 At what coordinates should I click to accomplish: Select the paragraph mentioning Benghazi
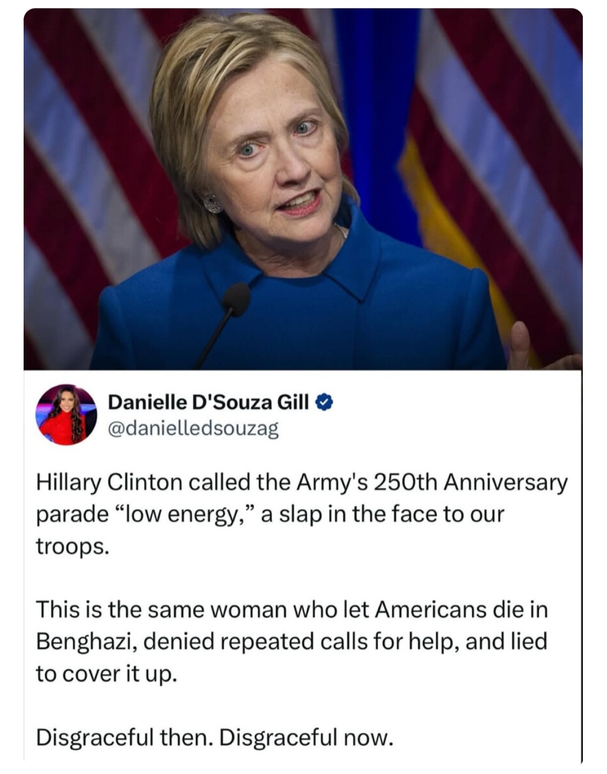(x=292, y=641)
